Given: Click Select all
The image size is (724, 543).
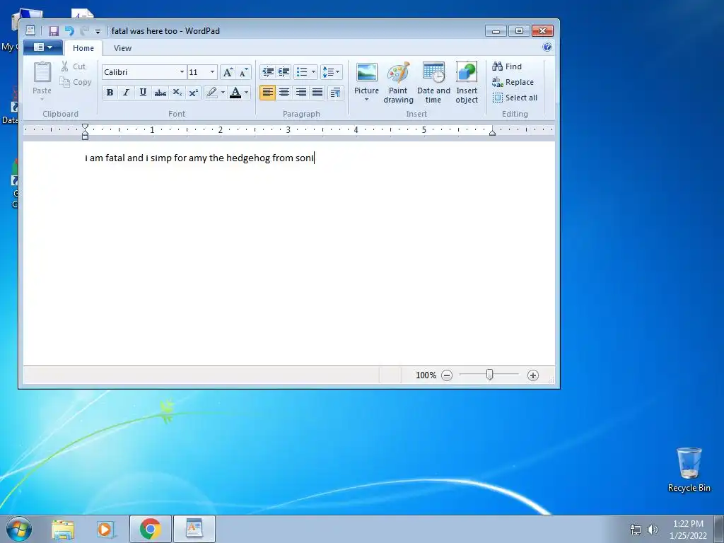Looking at the screenshot, I should click(x=515, y=98).
